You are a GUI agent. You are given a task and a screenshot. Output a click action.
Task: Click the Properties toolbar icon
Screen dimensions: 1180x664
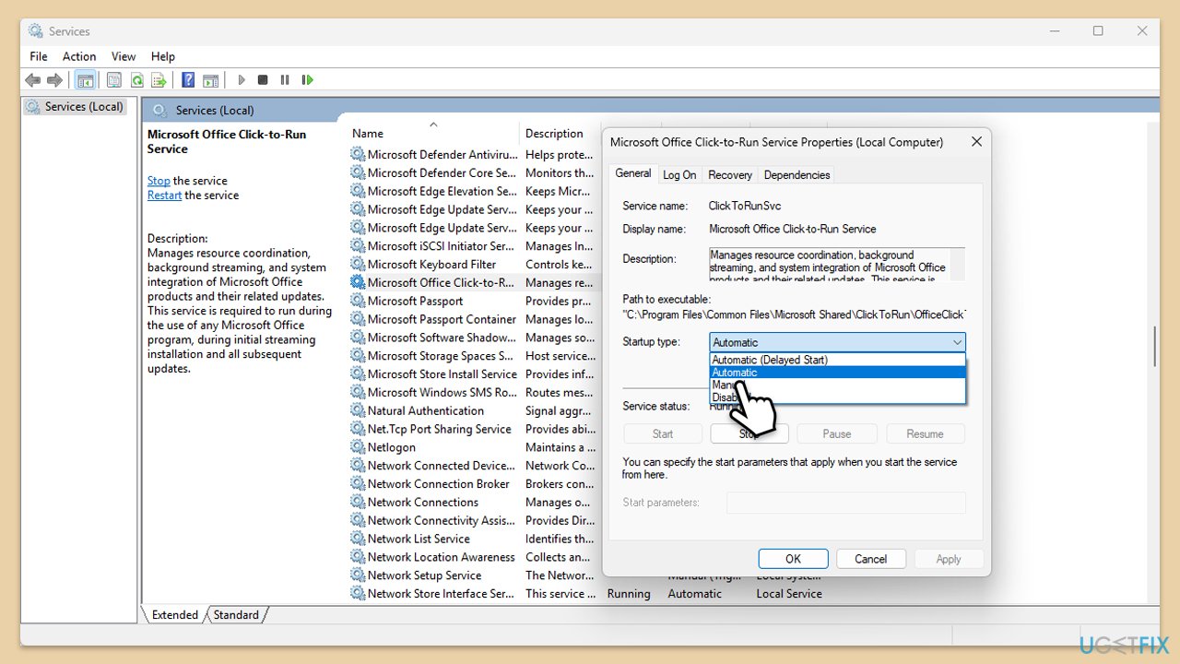pyautogui.click(x=114, y=80)
